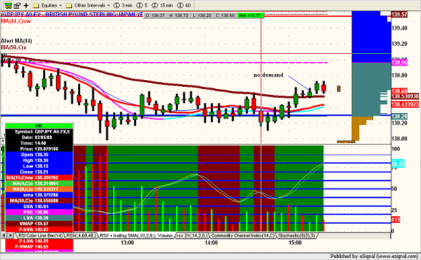This screenshot has height=260, width=421.
Task: Select the RSI Color Line Bar(14) tab
Action: pyautogui.click(x=40, y=236)
